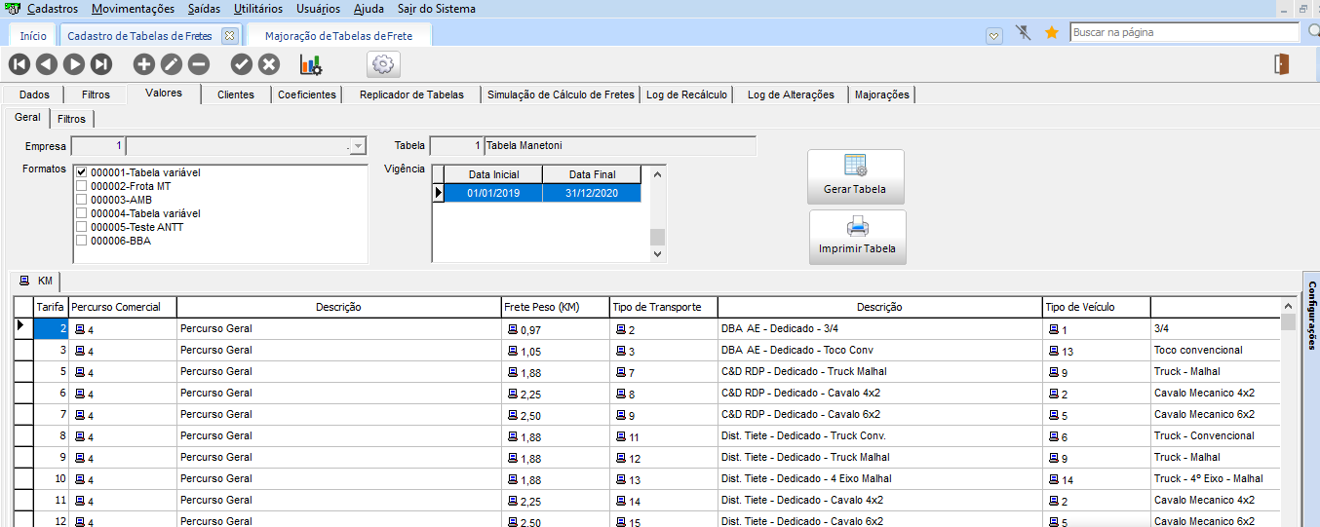Confirm changes with the checkmark icon
This screenshot has height=527, width=1320.
tap(242, 65)
